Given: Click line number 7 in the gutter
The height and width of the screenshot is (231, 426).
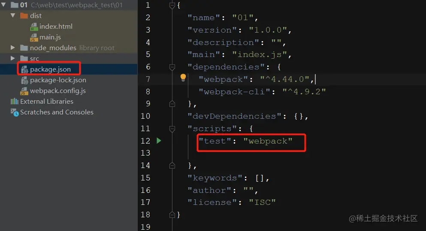Looking at the screenshot, I should coord(148,79).
